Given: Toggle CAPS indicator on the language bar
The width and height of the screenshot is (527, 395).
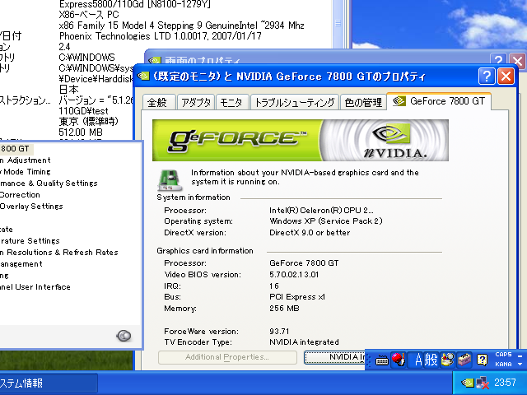Looking at the screenshot, I should pyautogui.click(x=503, y=355).
